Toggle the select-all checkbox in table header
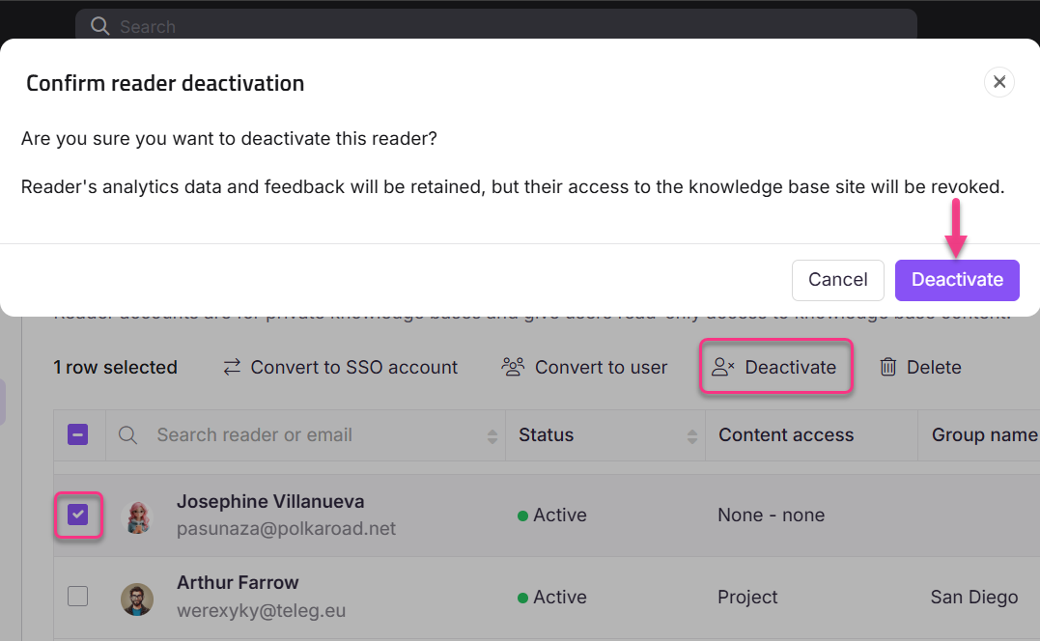Screen dimensions: 1040x641 [77, 435]
